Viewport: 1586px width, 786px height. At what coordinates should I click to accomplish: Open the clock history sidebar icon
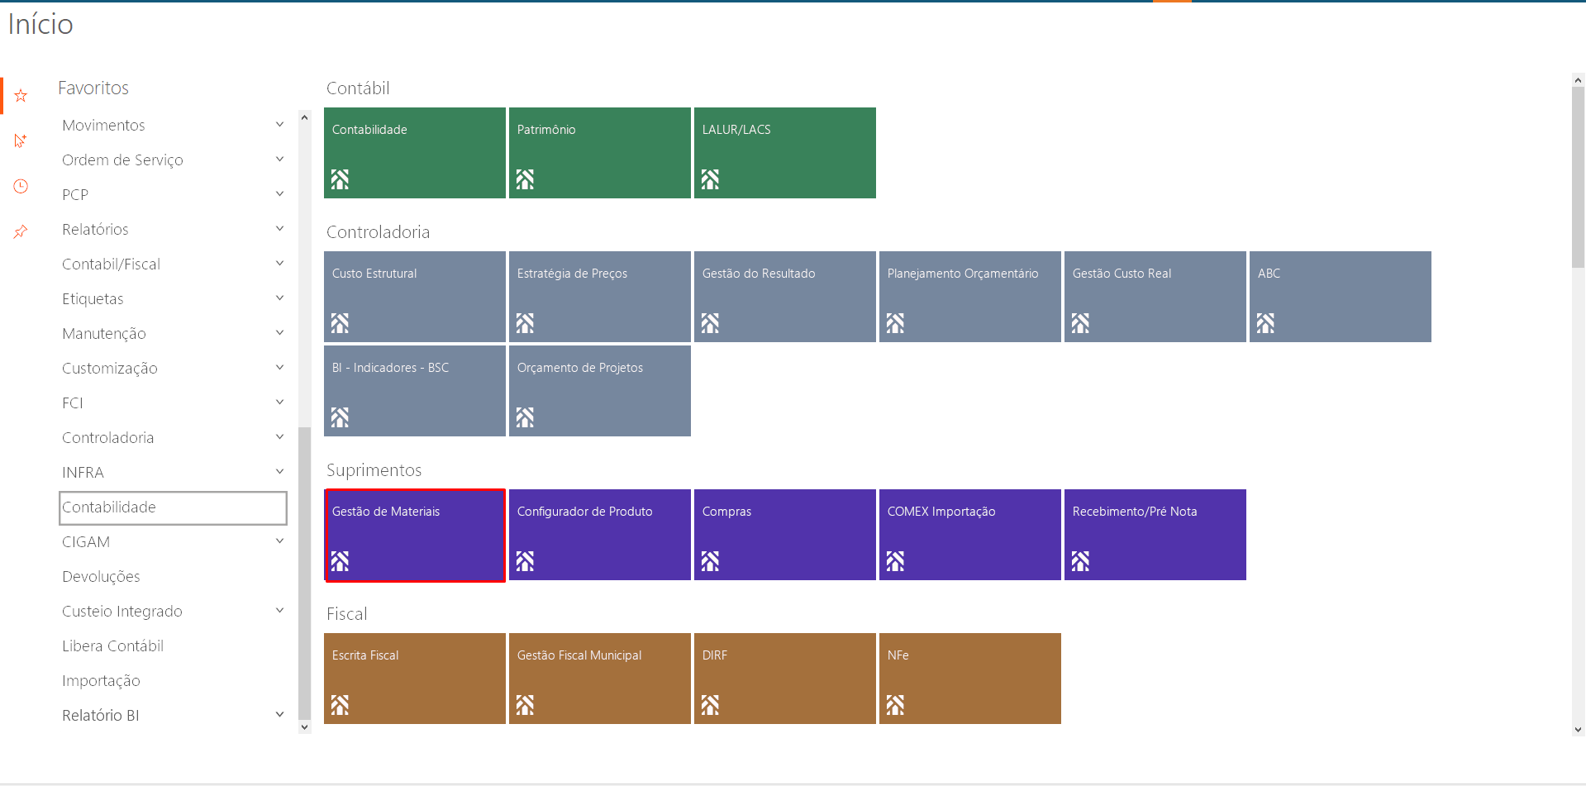21,187
